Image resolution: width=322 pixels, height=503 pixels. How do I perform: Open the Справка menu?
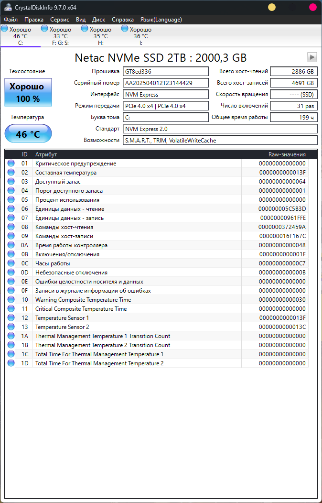click(123, 20)
